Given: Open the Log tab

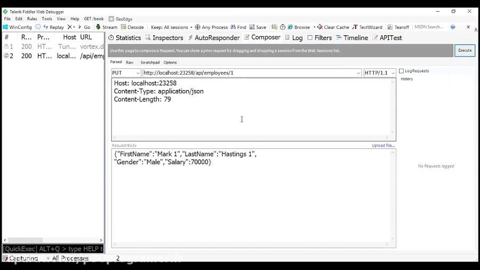Looking at the screenshot, I should 294,38.
